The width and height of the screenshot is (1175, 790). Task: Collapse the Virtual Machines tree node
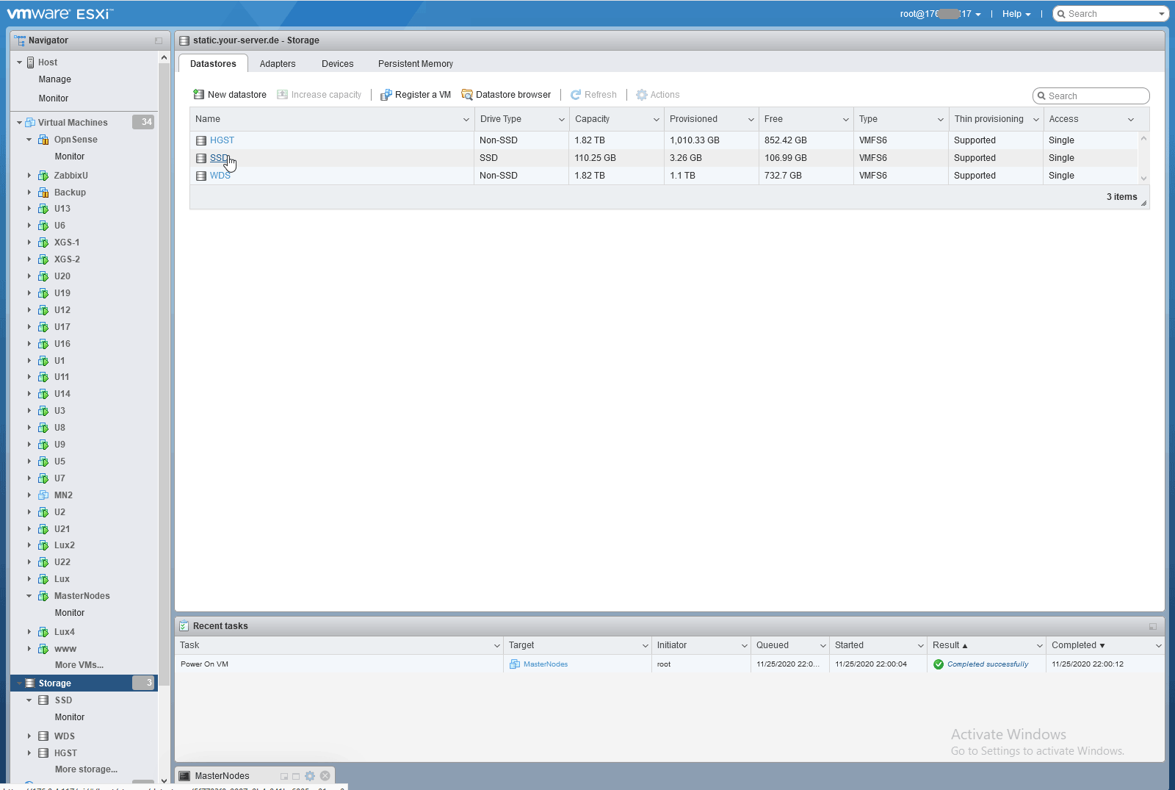pos(19,123)
